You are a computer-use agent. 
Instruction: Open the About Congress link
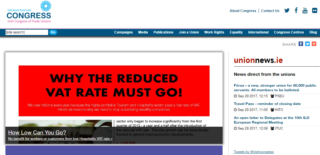[x=243, y=11]
